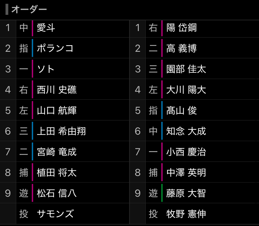The height and width of the screenshot is (226, 259).
Task: Select third baseman 園部 佳太
Action: tap(186, 69)
